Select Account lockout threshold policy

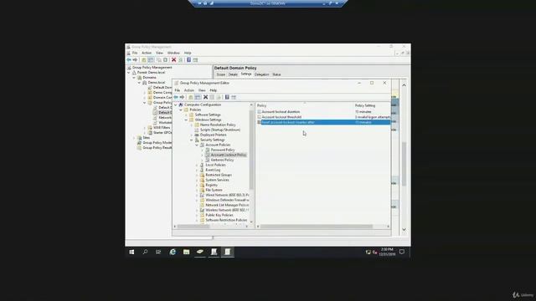[x=281, y=117]
